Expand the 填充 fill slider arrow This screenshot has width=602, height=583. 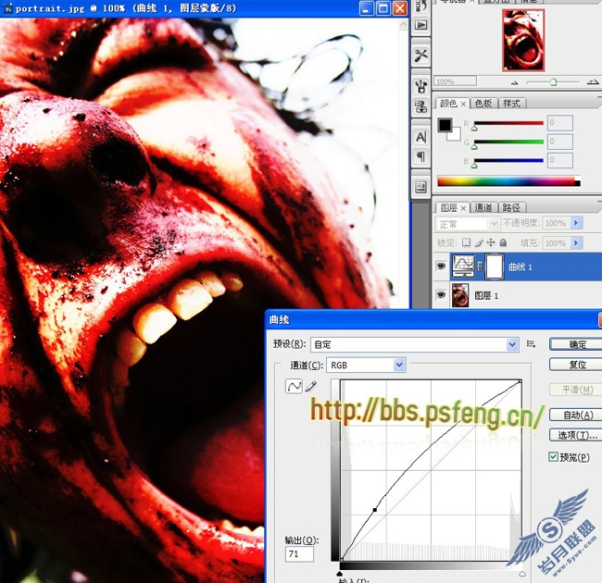point(576,242)
